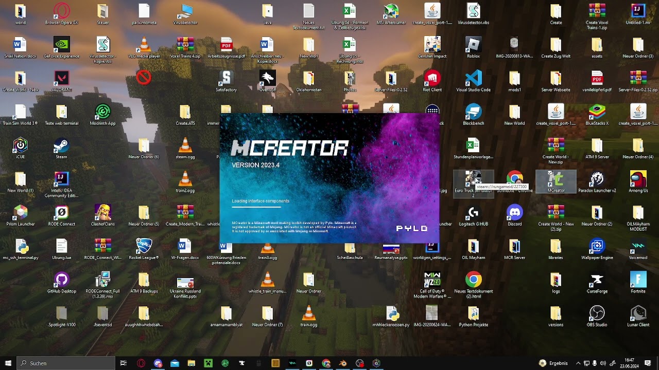Select the Blockbench desktop icon
This screenshot has width=659, height=370.
pos(473,115)
